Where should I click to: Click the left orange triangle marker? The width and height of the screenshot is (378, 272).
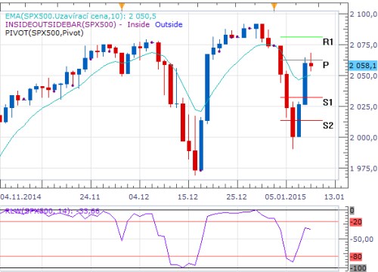coord(122,5)
